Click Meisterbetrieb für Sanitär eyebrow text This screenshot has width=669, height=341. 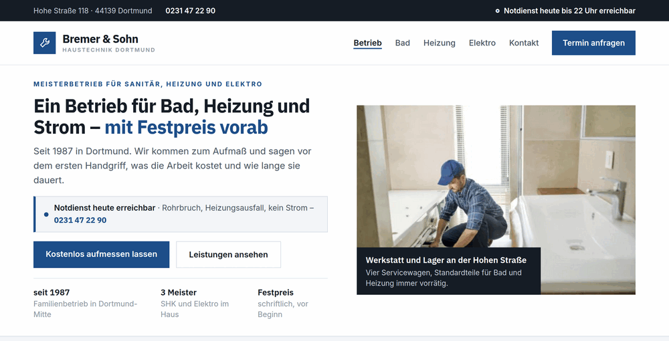pyautogui.click(x=148, y=84)
